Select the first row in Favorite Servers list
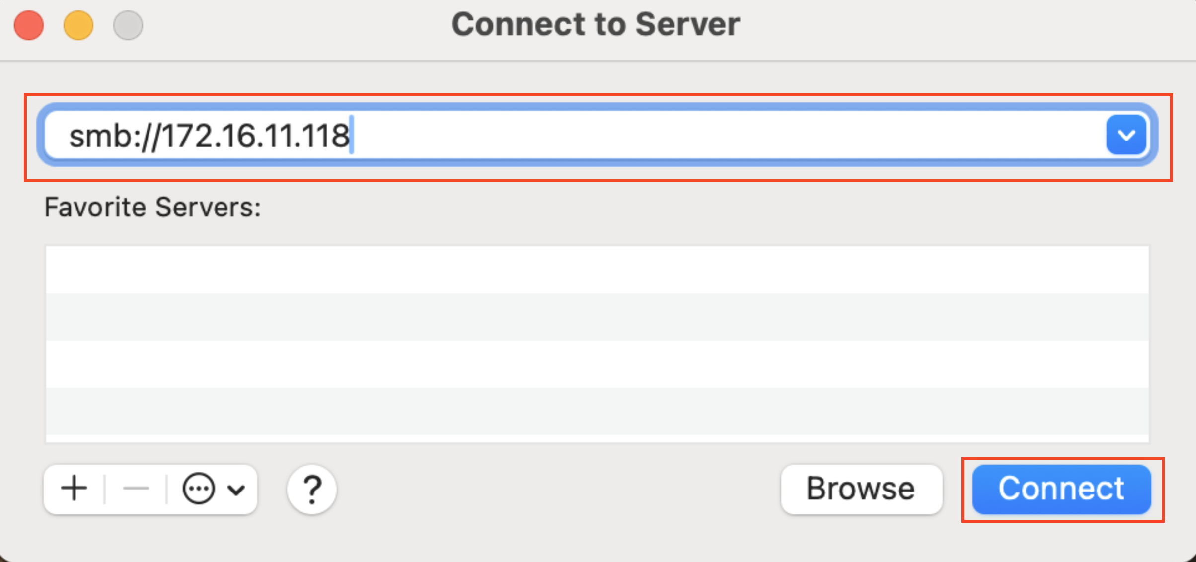This screenshot has width=1196, height=562. tap(597, 270)
